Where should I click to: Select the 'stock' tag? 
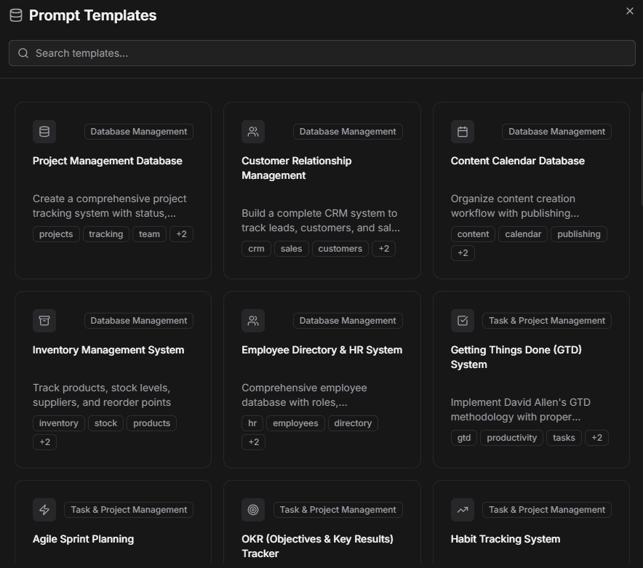[105, 423]
